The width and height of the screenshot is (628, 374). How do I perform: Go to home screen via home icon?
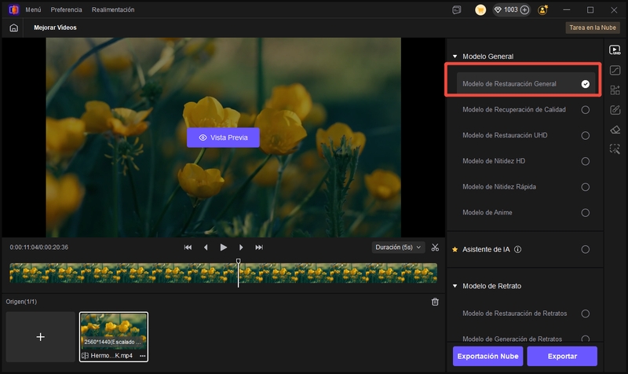point(13,27)
